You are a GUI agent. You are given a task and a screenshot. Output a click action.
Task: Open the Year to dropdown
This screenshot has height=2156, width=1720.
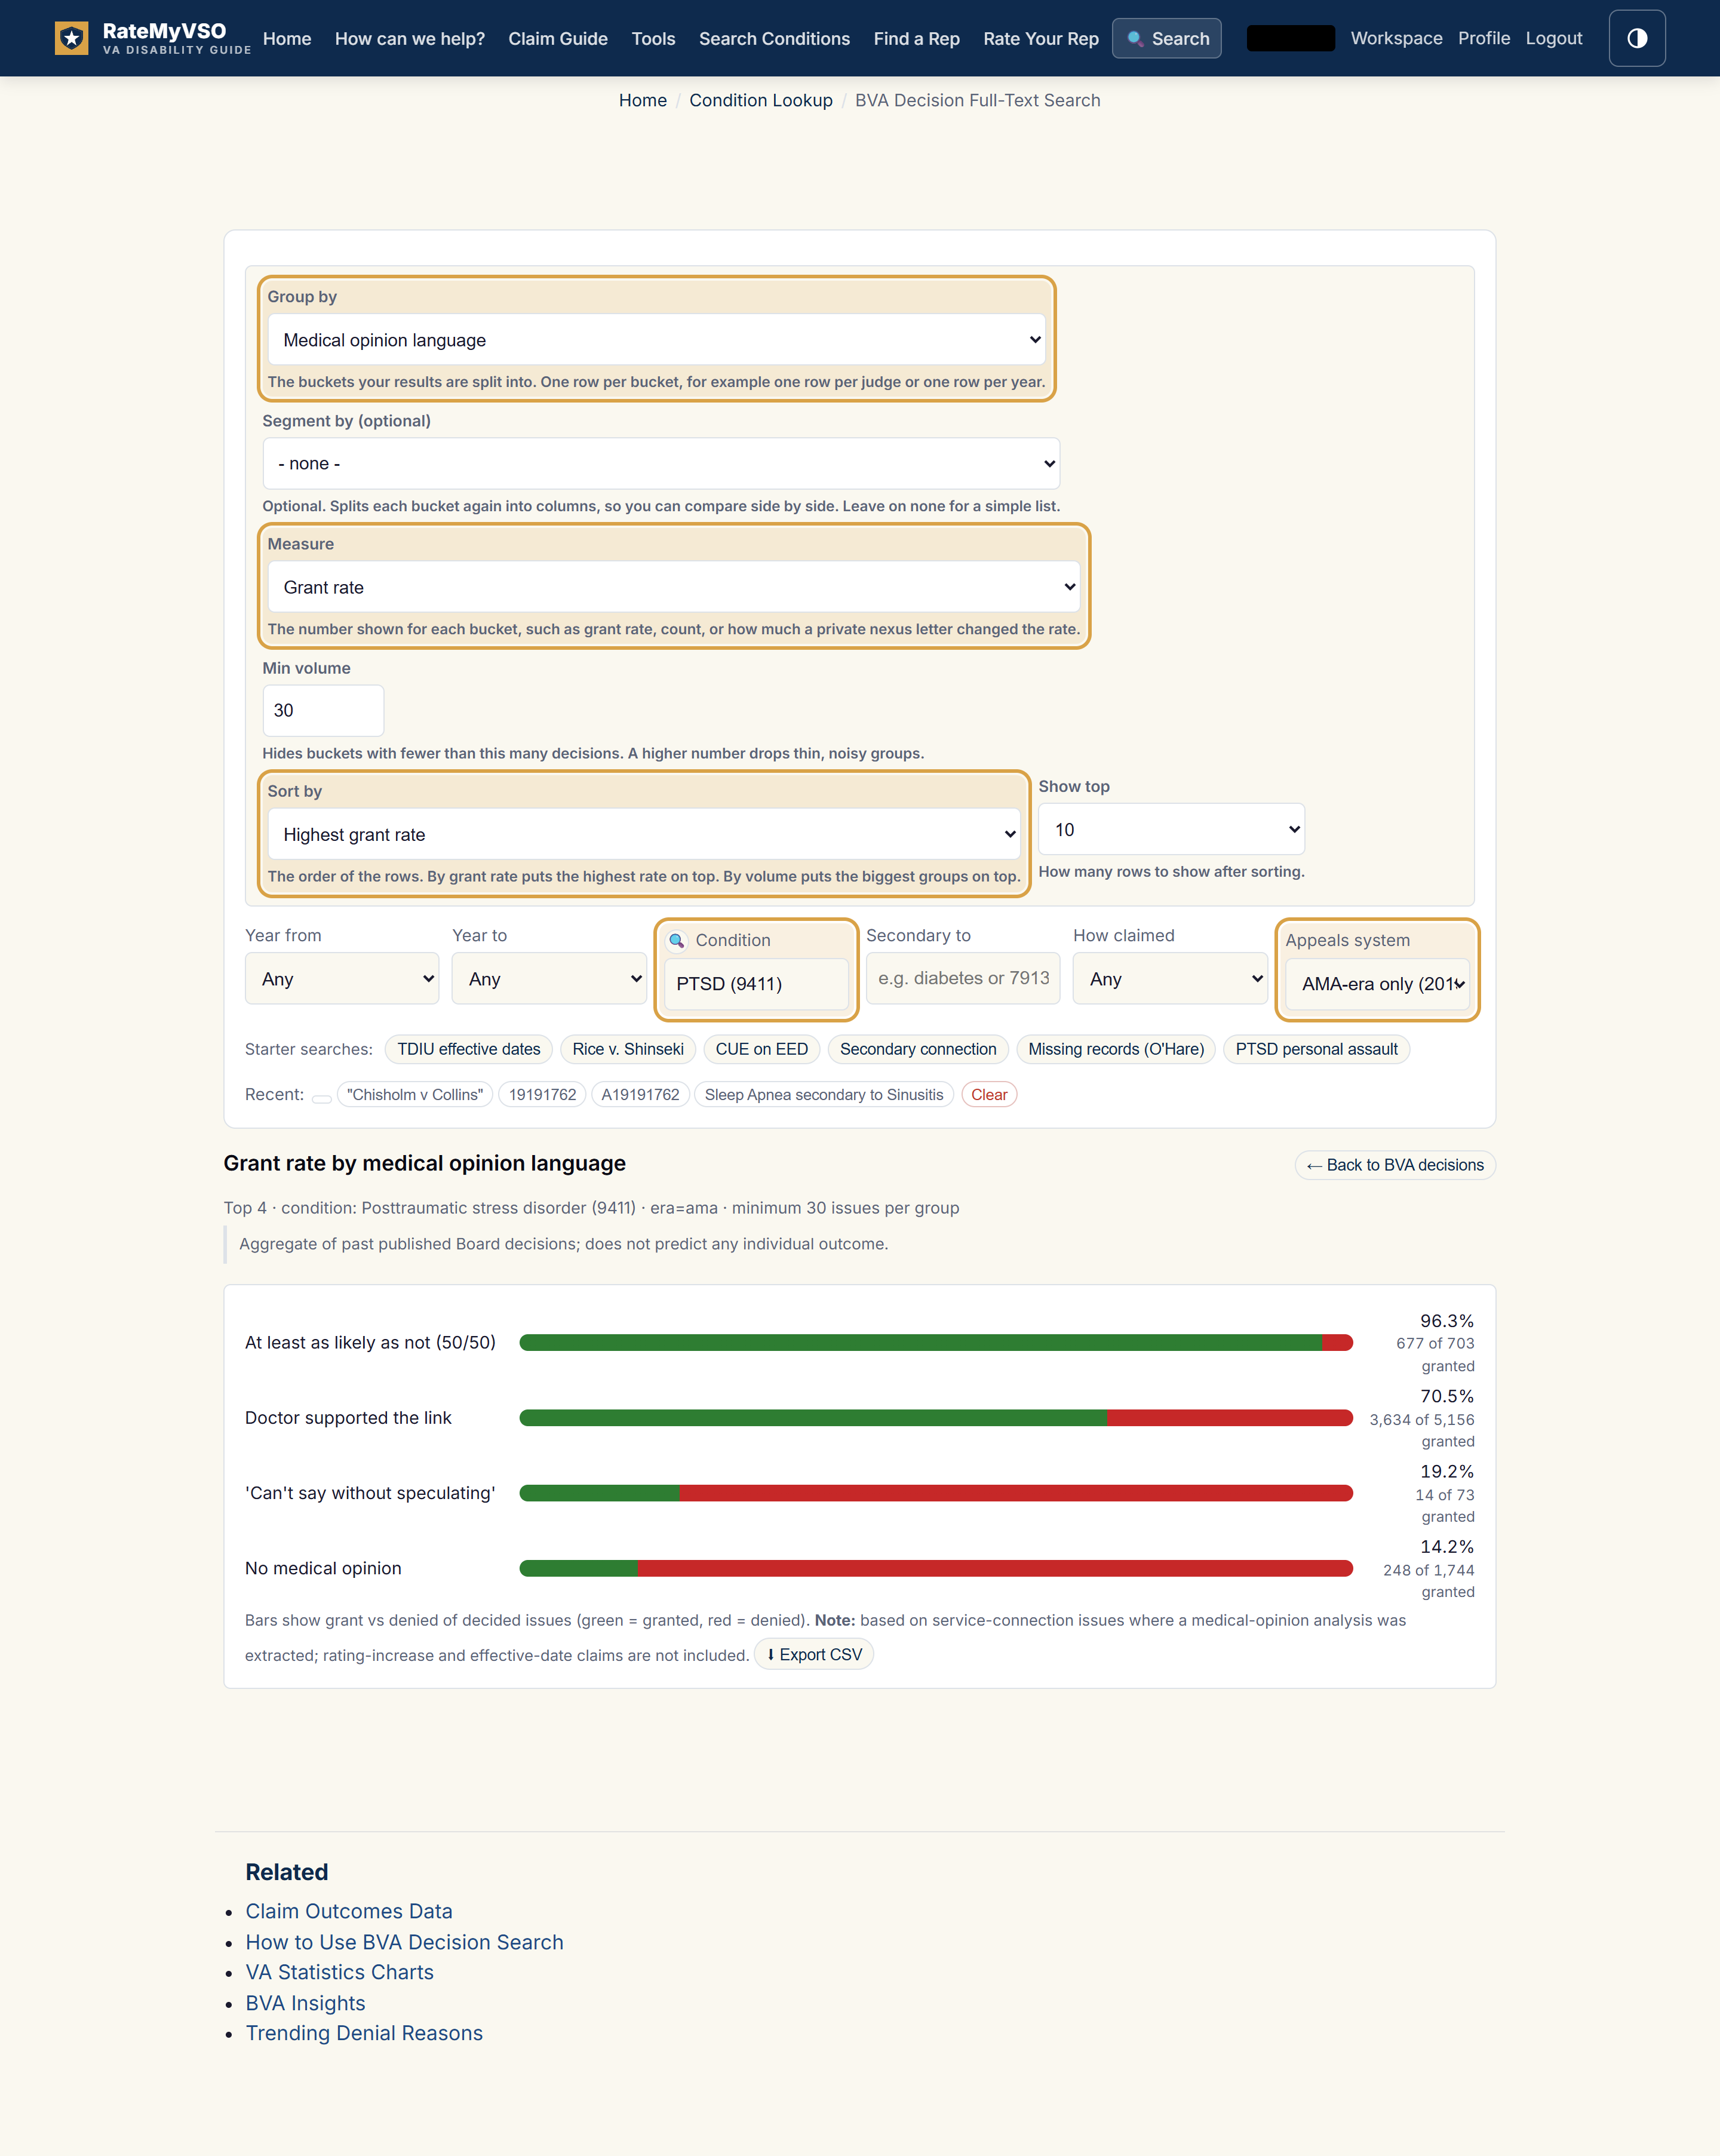coord(549,979)
